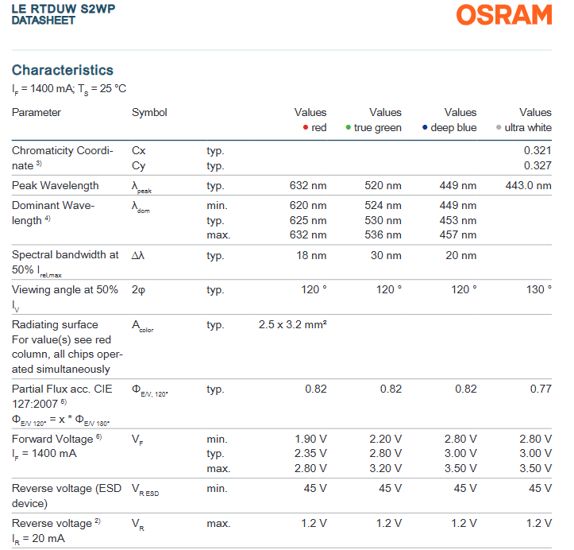The image size is (574, 550).
Task: Click the 130 ° viewing angle value
Action: [539, 289]
